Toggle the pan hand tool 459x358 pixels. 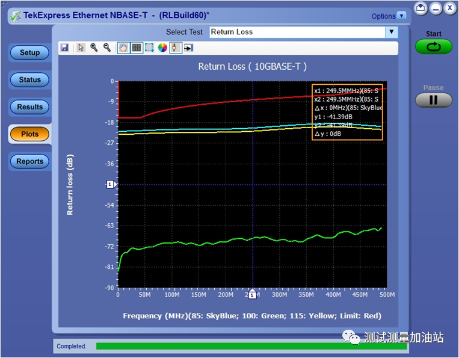click(x=123, y=48)
